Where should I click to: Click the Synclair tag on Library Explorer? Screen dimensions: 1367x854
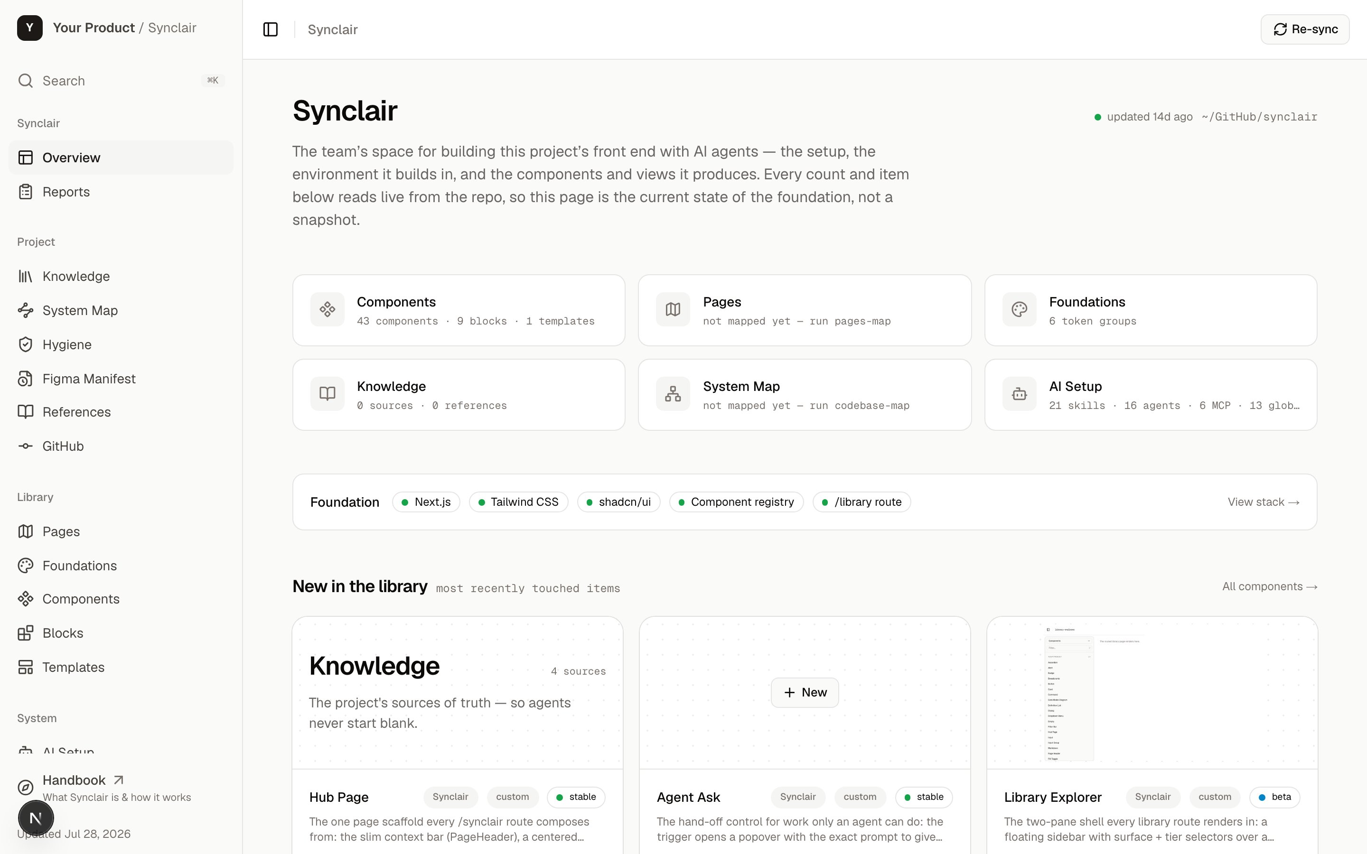click(x=1153, y=797)
